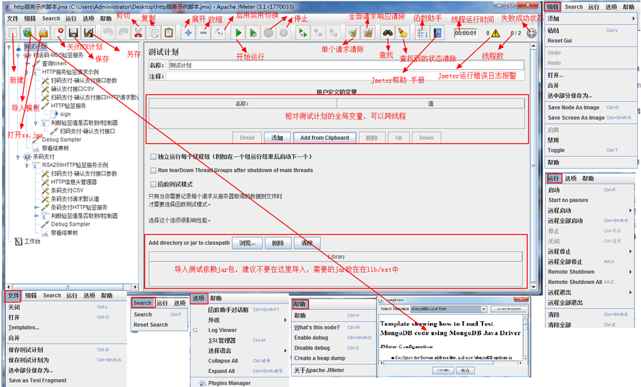The width and height of the screenshot is (641, 387).
Task: Click the templates dialog description scrollbar
Action: coord(525,337)
